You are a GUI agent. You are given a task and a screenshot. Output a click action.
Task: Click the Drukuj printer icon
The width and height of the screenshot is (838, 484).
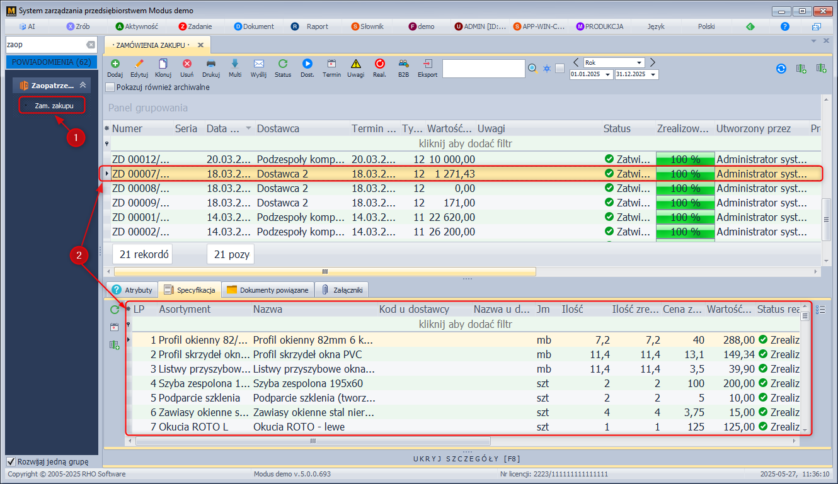pyautogui.click(x=211, y=64)
